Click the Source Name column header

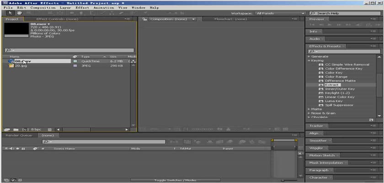[x=64, y=148]
